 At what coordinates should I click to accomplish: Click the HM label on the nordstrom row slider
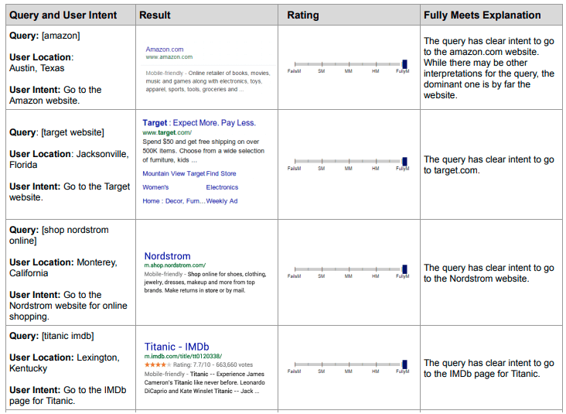[376, 276]
